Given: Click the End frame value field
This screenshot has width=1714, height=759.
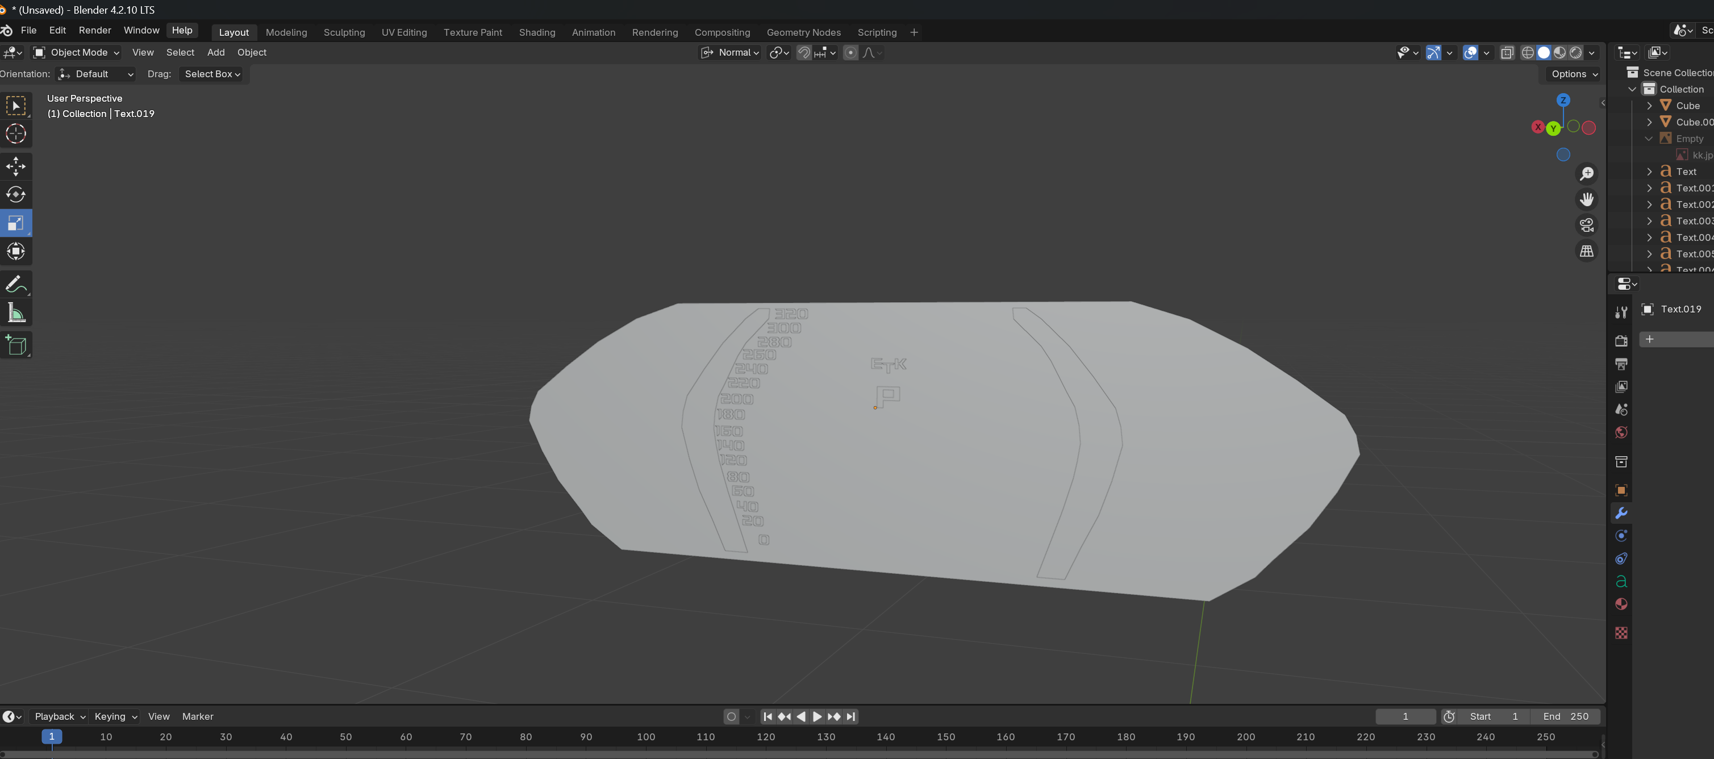Looking at the screenshot, I should click(x=1565, y=716).
